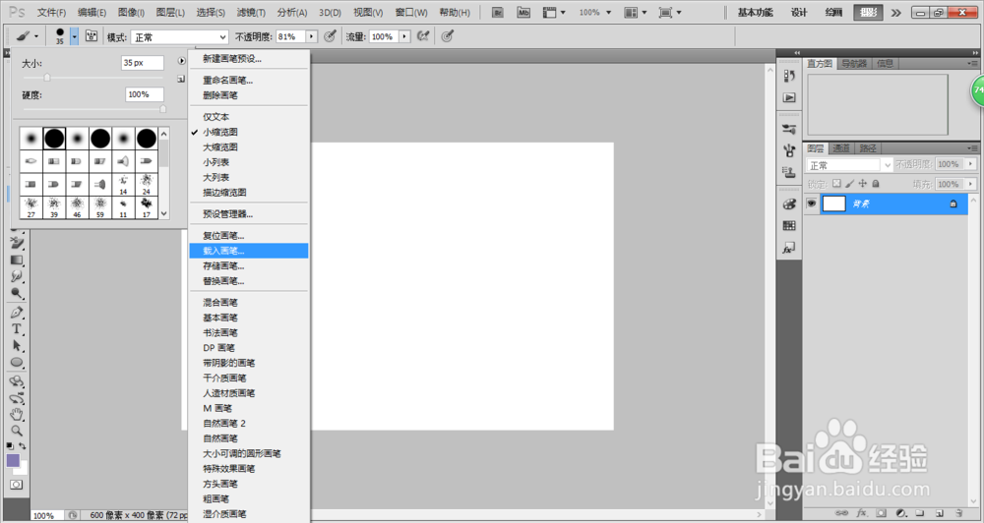The width and height of the screenshot is (984, 523).
Task: Select the 绘画 workspace button
Action: [833, 13]
